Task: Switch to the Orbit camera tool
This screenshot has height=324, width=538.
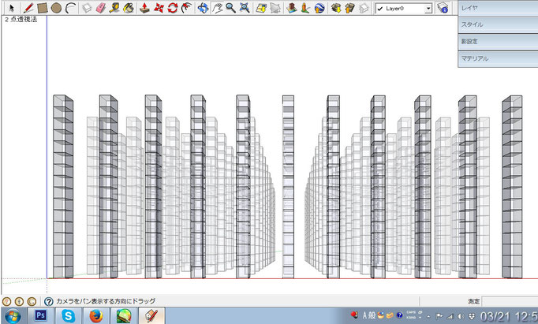Action: 203,8
